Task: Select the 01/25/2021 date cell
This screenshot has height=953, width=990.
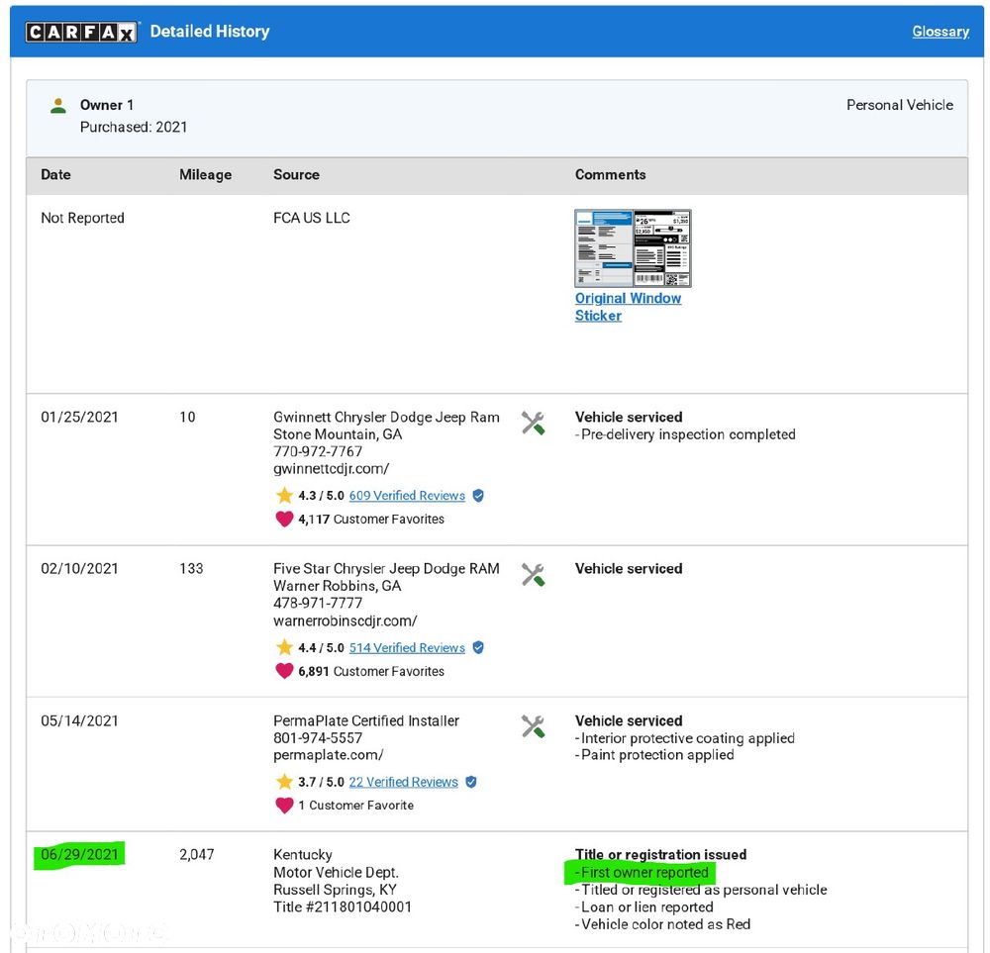Action: 79,418
